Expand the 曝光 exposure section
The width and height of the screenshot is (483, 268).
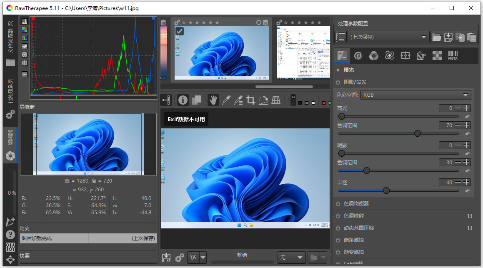tap(338, 70)
